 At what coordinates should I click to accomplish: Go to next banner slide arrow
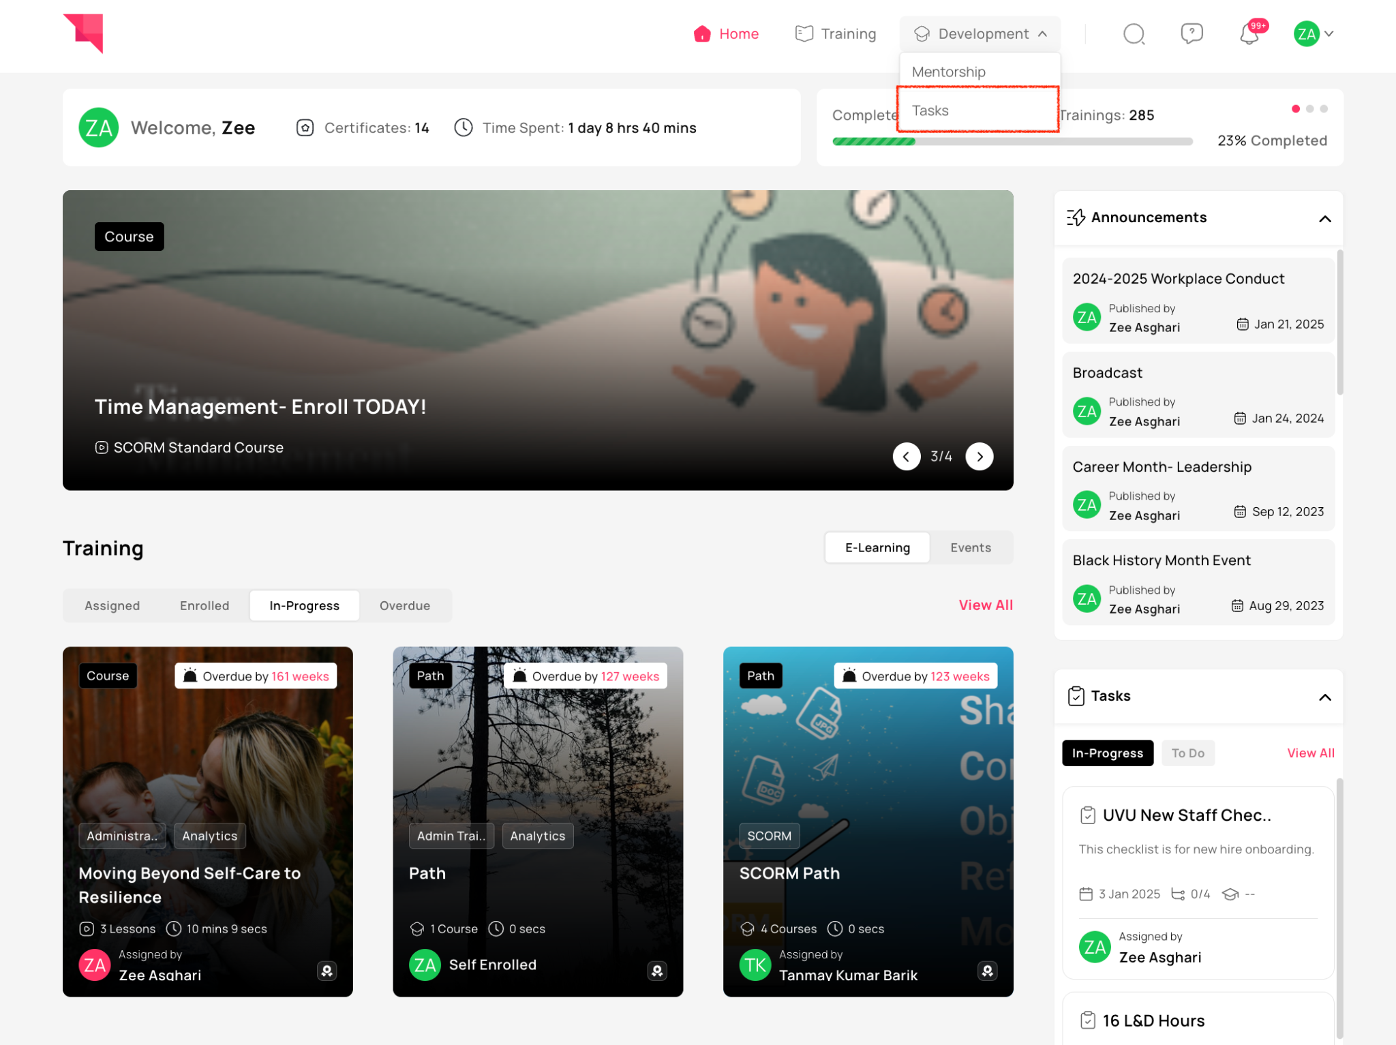point(980,456)
